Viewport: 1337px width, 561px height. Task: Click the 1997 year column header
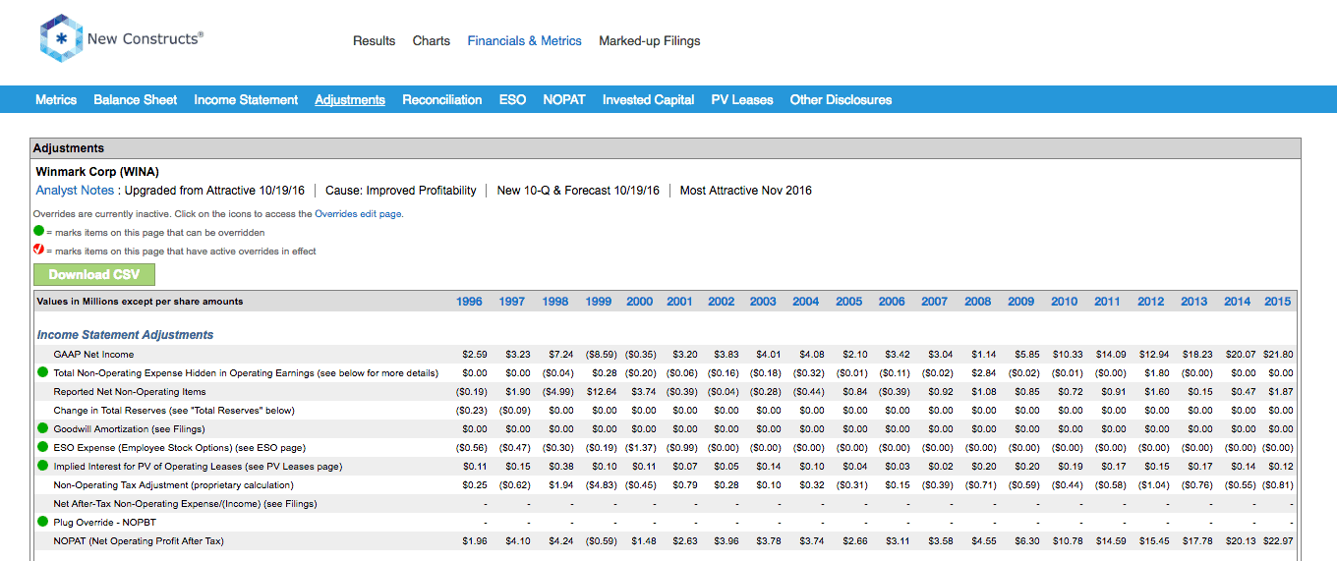(511, 302)
